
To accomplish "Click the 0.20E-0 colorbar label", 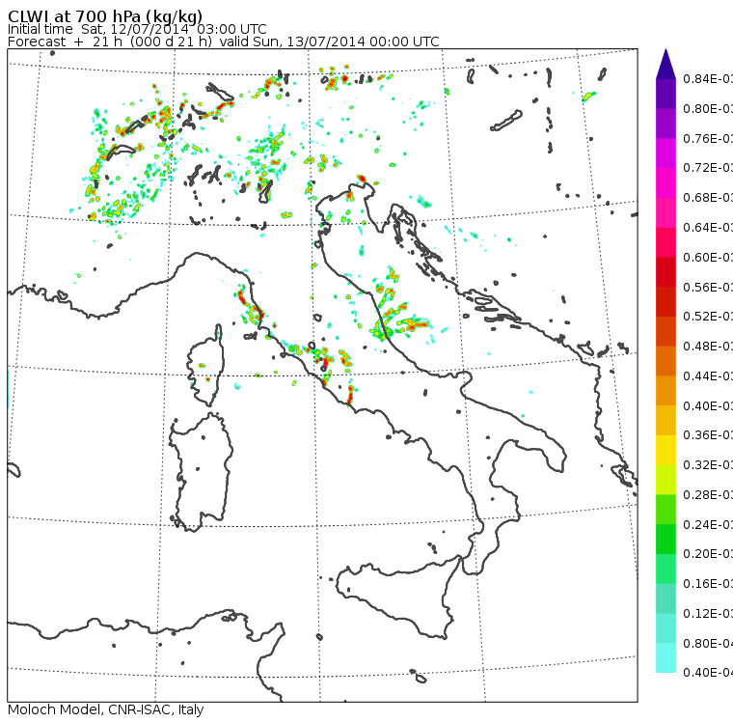I will point(708,554).
